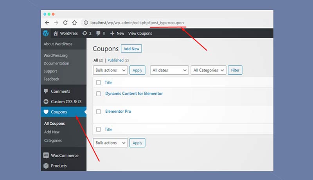Viewport: 313px width, 180px height.
Task: Open the All Categories dropdown
Action: coord(208,70)
